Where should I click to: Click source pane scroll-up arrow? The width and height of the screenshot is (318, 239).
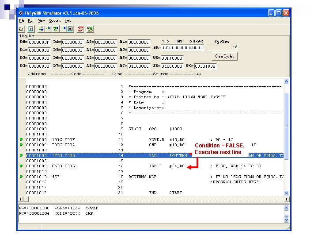click(286, 81)
